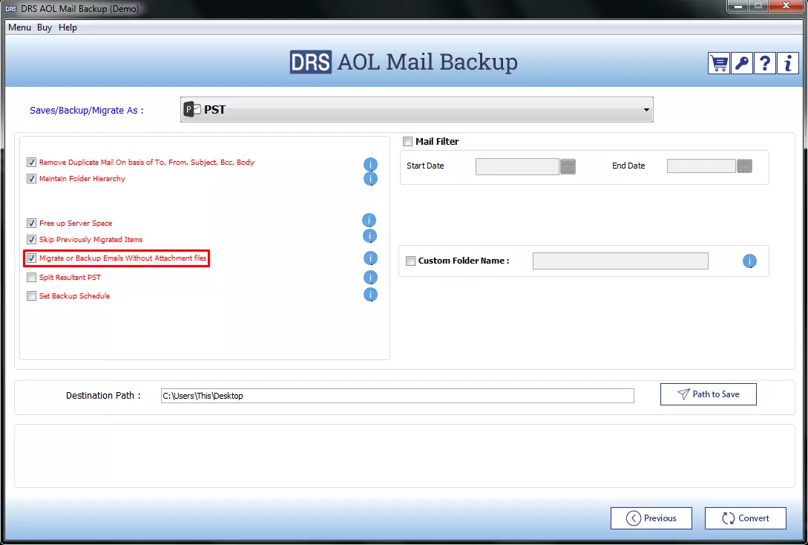The image size is (808, 545).
Task: Show info for Emails Without Attachment option
Action: [370, 258]
